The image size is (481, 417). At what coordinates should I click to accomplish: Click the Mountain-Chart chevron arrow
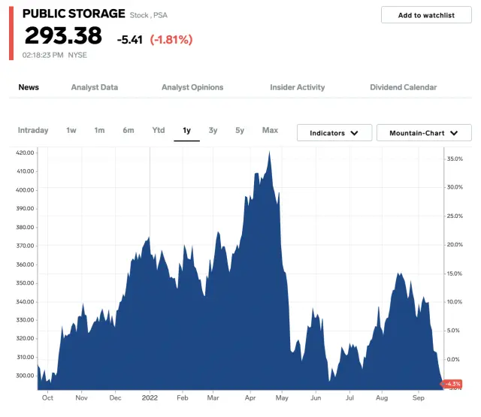452,134
